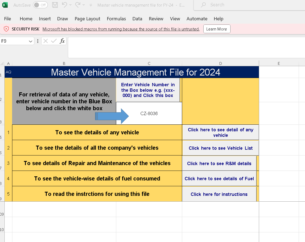305x242 pixels.
Task: Click into the formula bar field
Action: (186, 48)
